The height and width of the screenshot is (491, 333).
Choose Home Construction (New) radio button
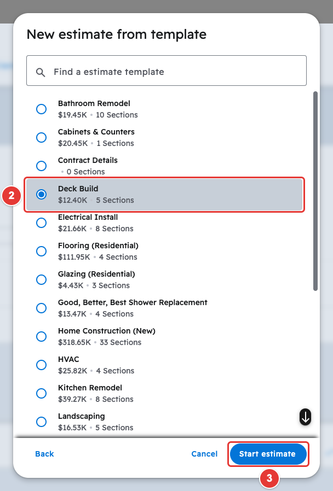click(x=42, y=337)
